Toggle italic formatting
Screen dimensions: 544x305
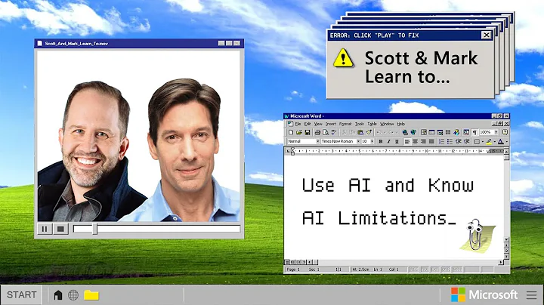coord(389,141)
